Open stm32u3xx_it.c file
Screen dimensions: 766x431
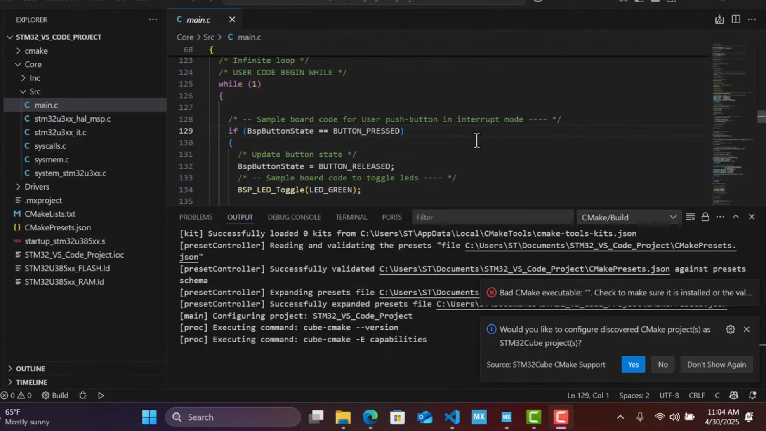(60, 132)
